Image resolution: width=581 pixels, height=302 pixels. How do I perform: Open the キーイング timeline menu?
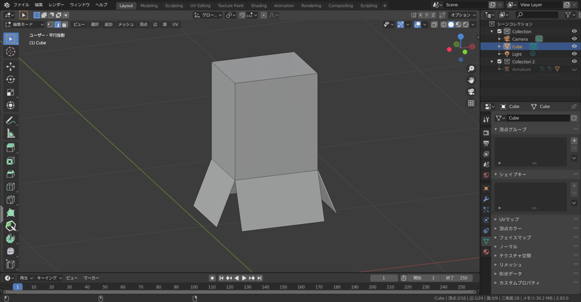point(50,278)
